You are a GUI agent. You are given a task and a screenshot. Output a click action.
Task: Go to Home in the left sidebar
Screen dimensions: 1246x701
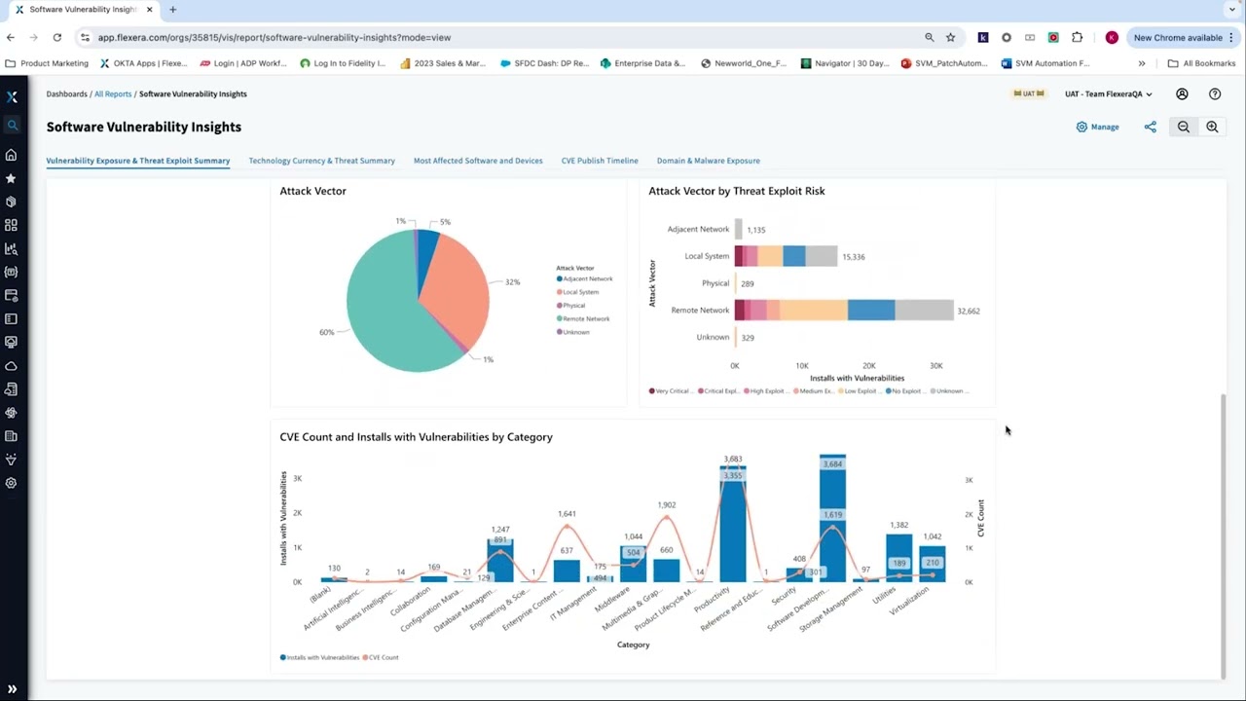(12, 155)
